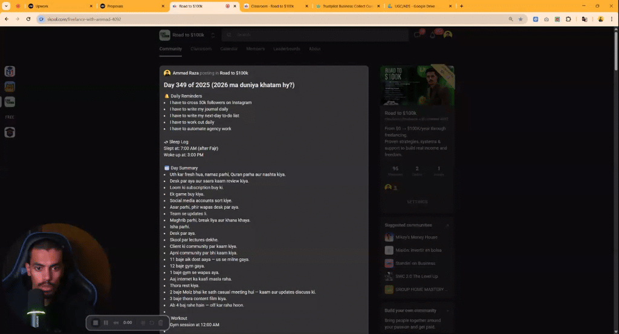This screenshot has height=334, width=619.
Task: Open Chrome profile avatar
Action: pyautogui.click(x=600, y=19)
